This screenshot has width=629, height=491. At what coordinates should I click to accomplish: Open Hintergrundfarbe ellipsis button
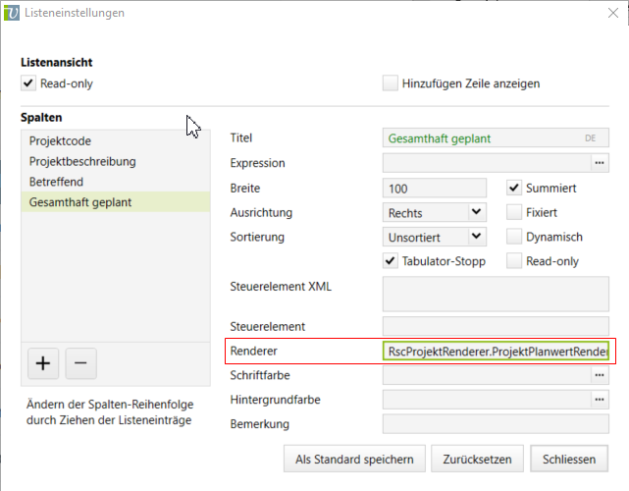(x=599, y=400)
